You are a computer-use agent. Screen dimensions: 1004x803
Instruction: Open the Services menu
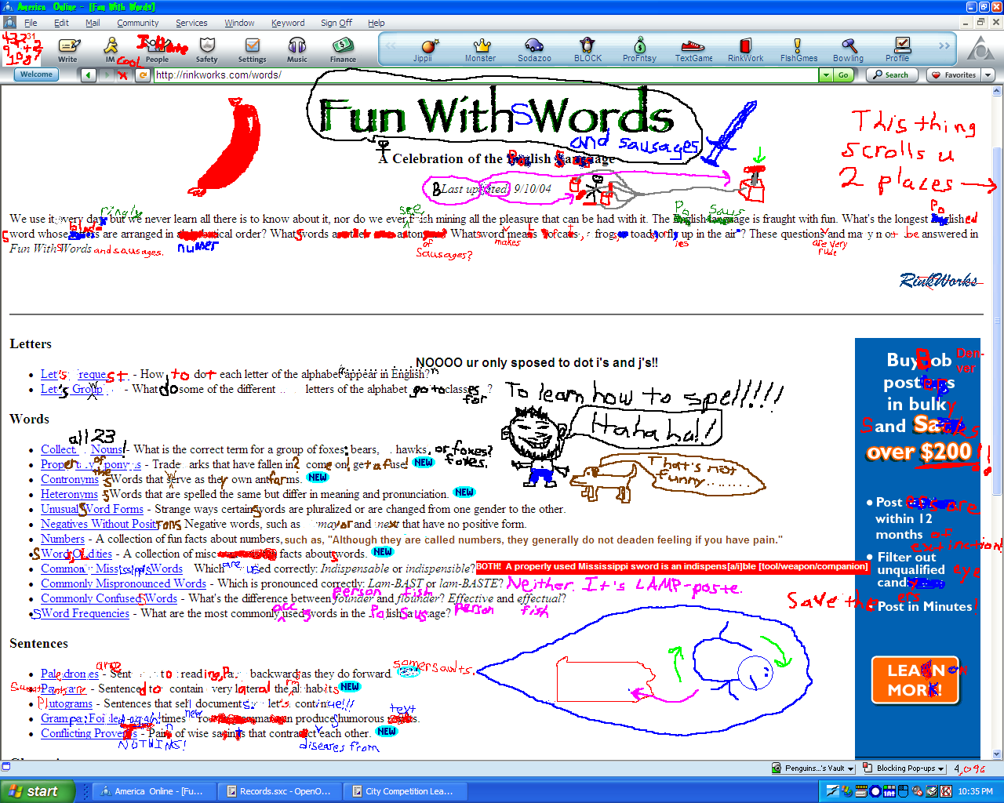tap(191, 23)
